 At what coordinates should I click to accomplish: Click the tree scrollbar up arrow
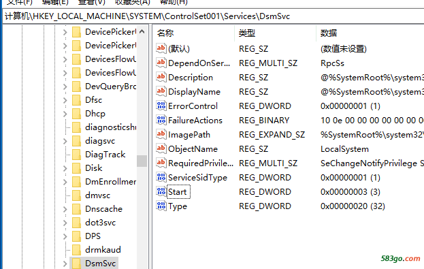[x=142, y=31]
